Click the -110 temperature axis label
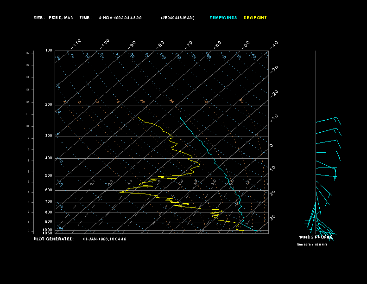 pyautogui.click(x=76, y=44)
